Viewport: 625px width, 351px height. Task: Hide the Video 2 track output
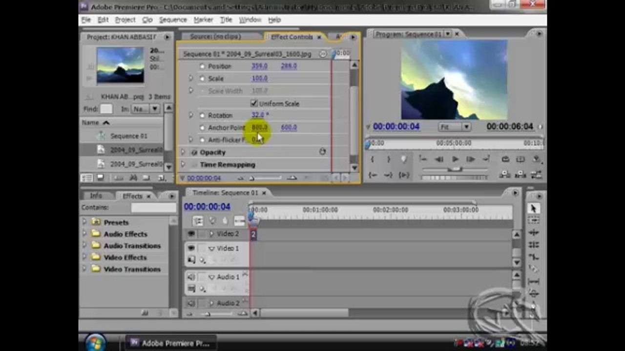click(191, 234)
